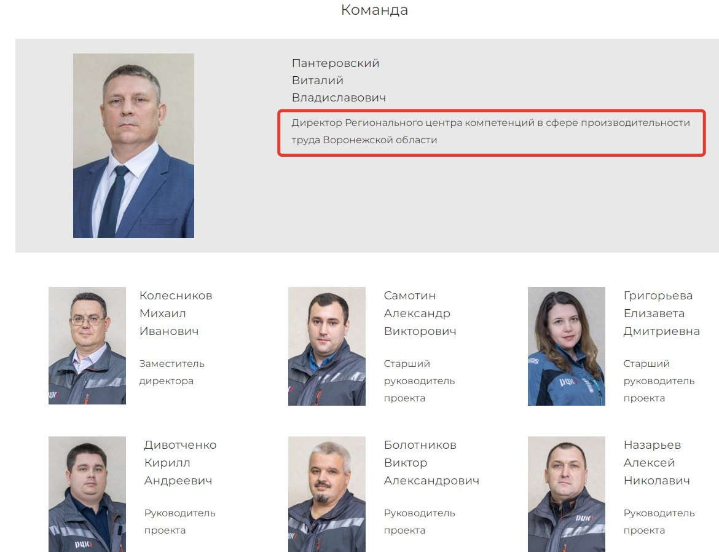This screenshot has width=719, height=552.
Task: Click the name Колесников Михаил Иванович
Action: [x=176, y=313]
